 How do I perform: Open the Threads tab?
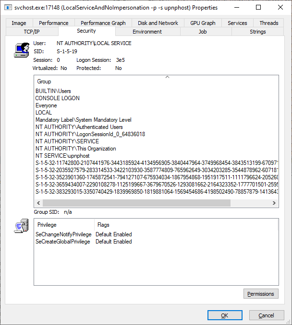(x=268, y=23)
